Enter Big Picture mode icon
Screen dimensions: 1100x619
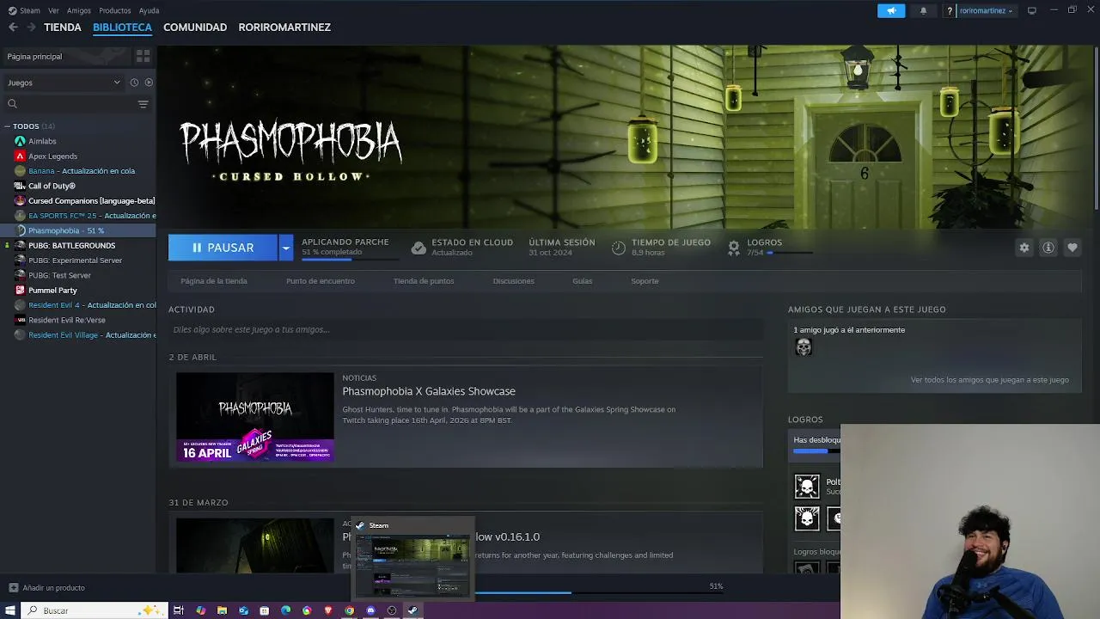tap(1032, 10)
